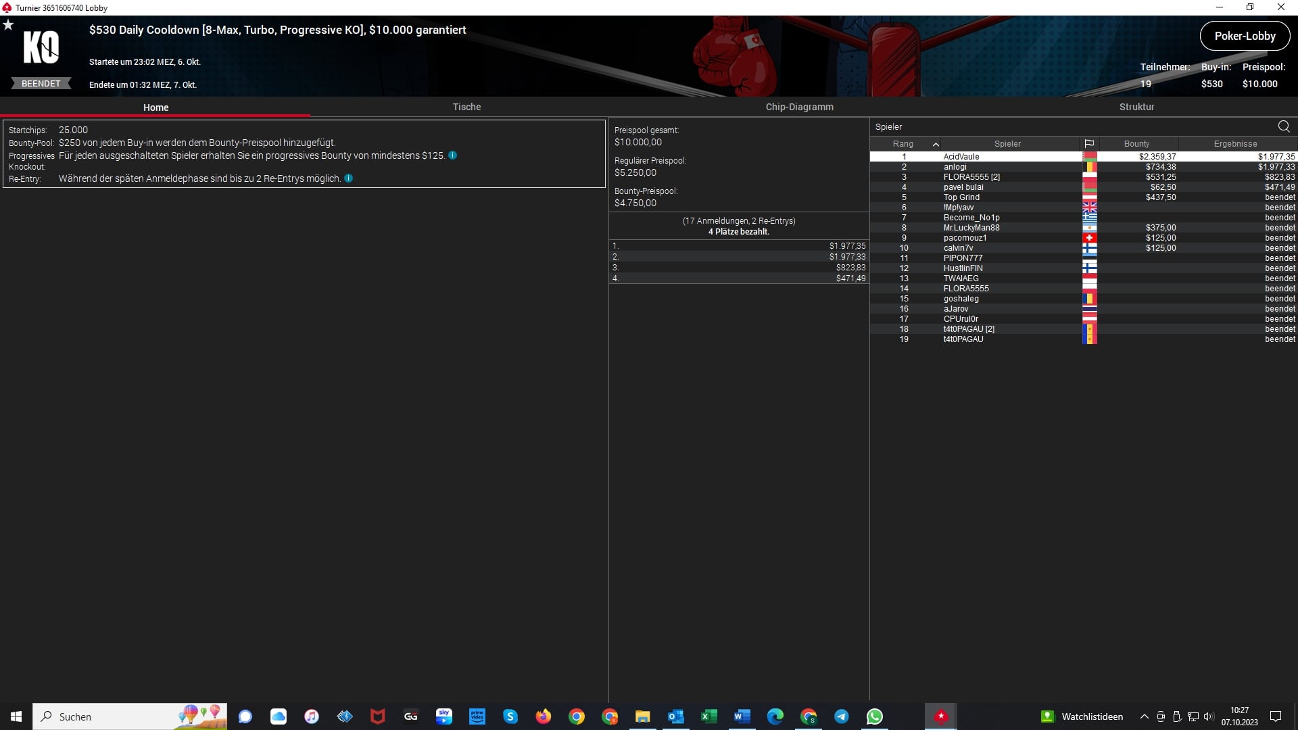Click the progressive knockout info icon
Image resolution: width=1298 pixels, height=730 pixels.
(x=453, y=155)
